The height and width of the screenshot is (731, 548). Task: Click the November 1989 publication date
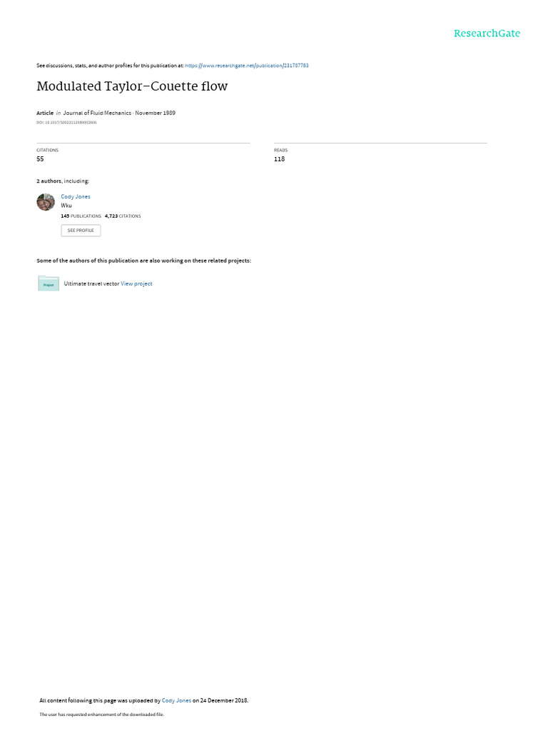pos(155,113)
